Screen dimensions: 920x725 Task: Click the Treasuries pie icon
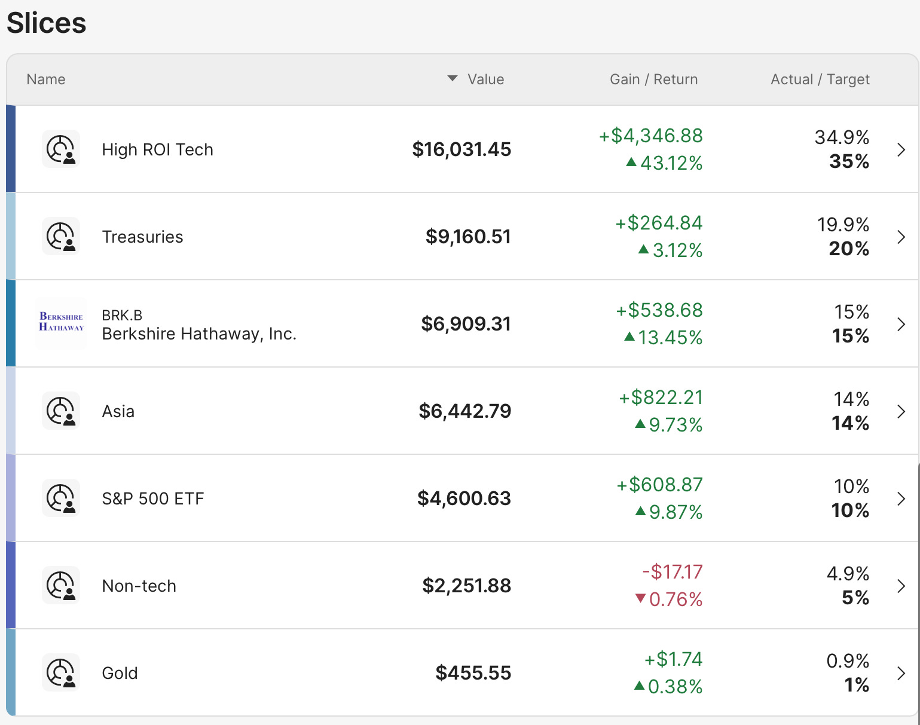[x=61, y=237]
